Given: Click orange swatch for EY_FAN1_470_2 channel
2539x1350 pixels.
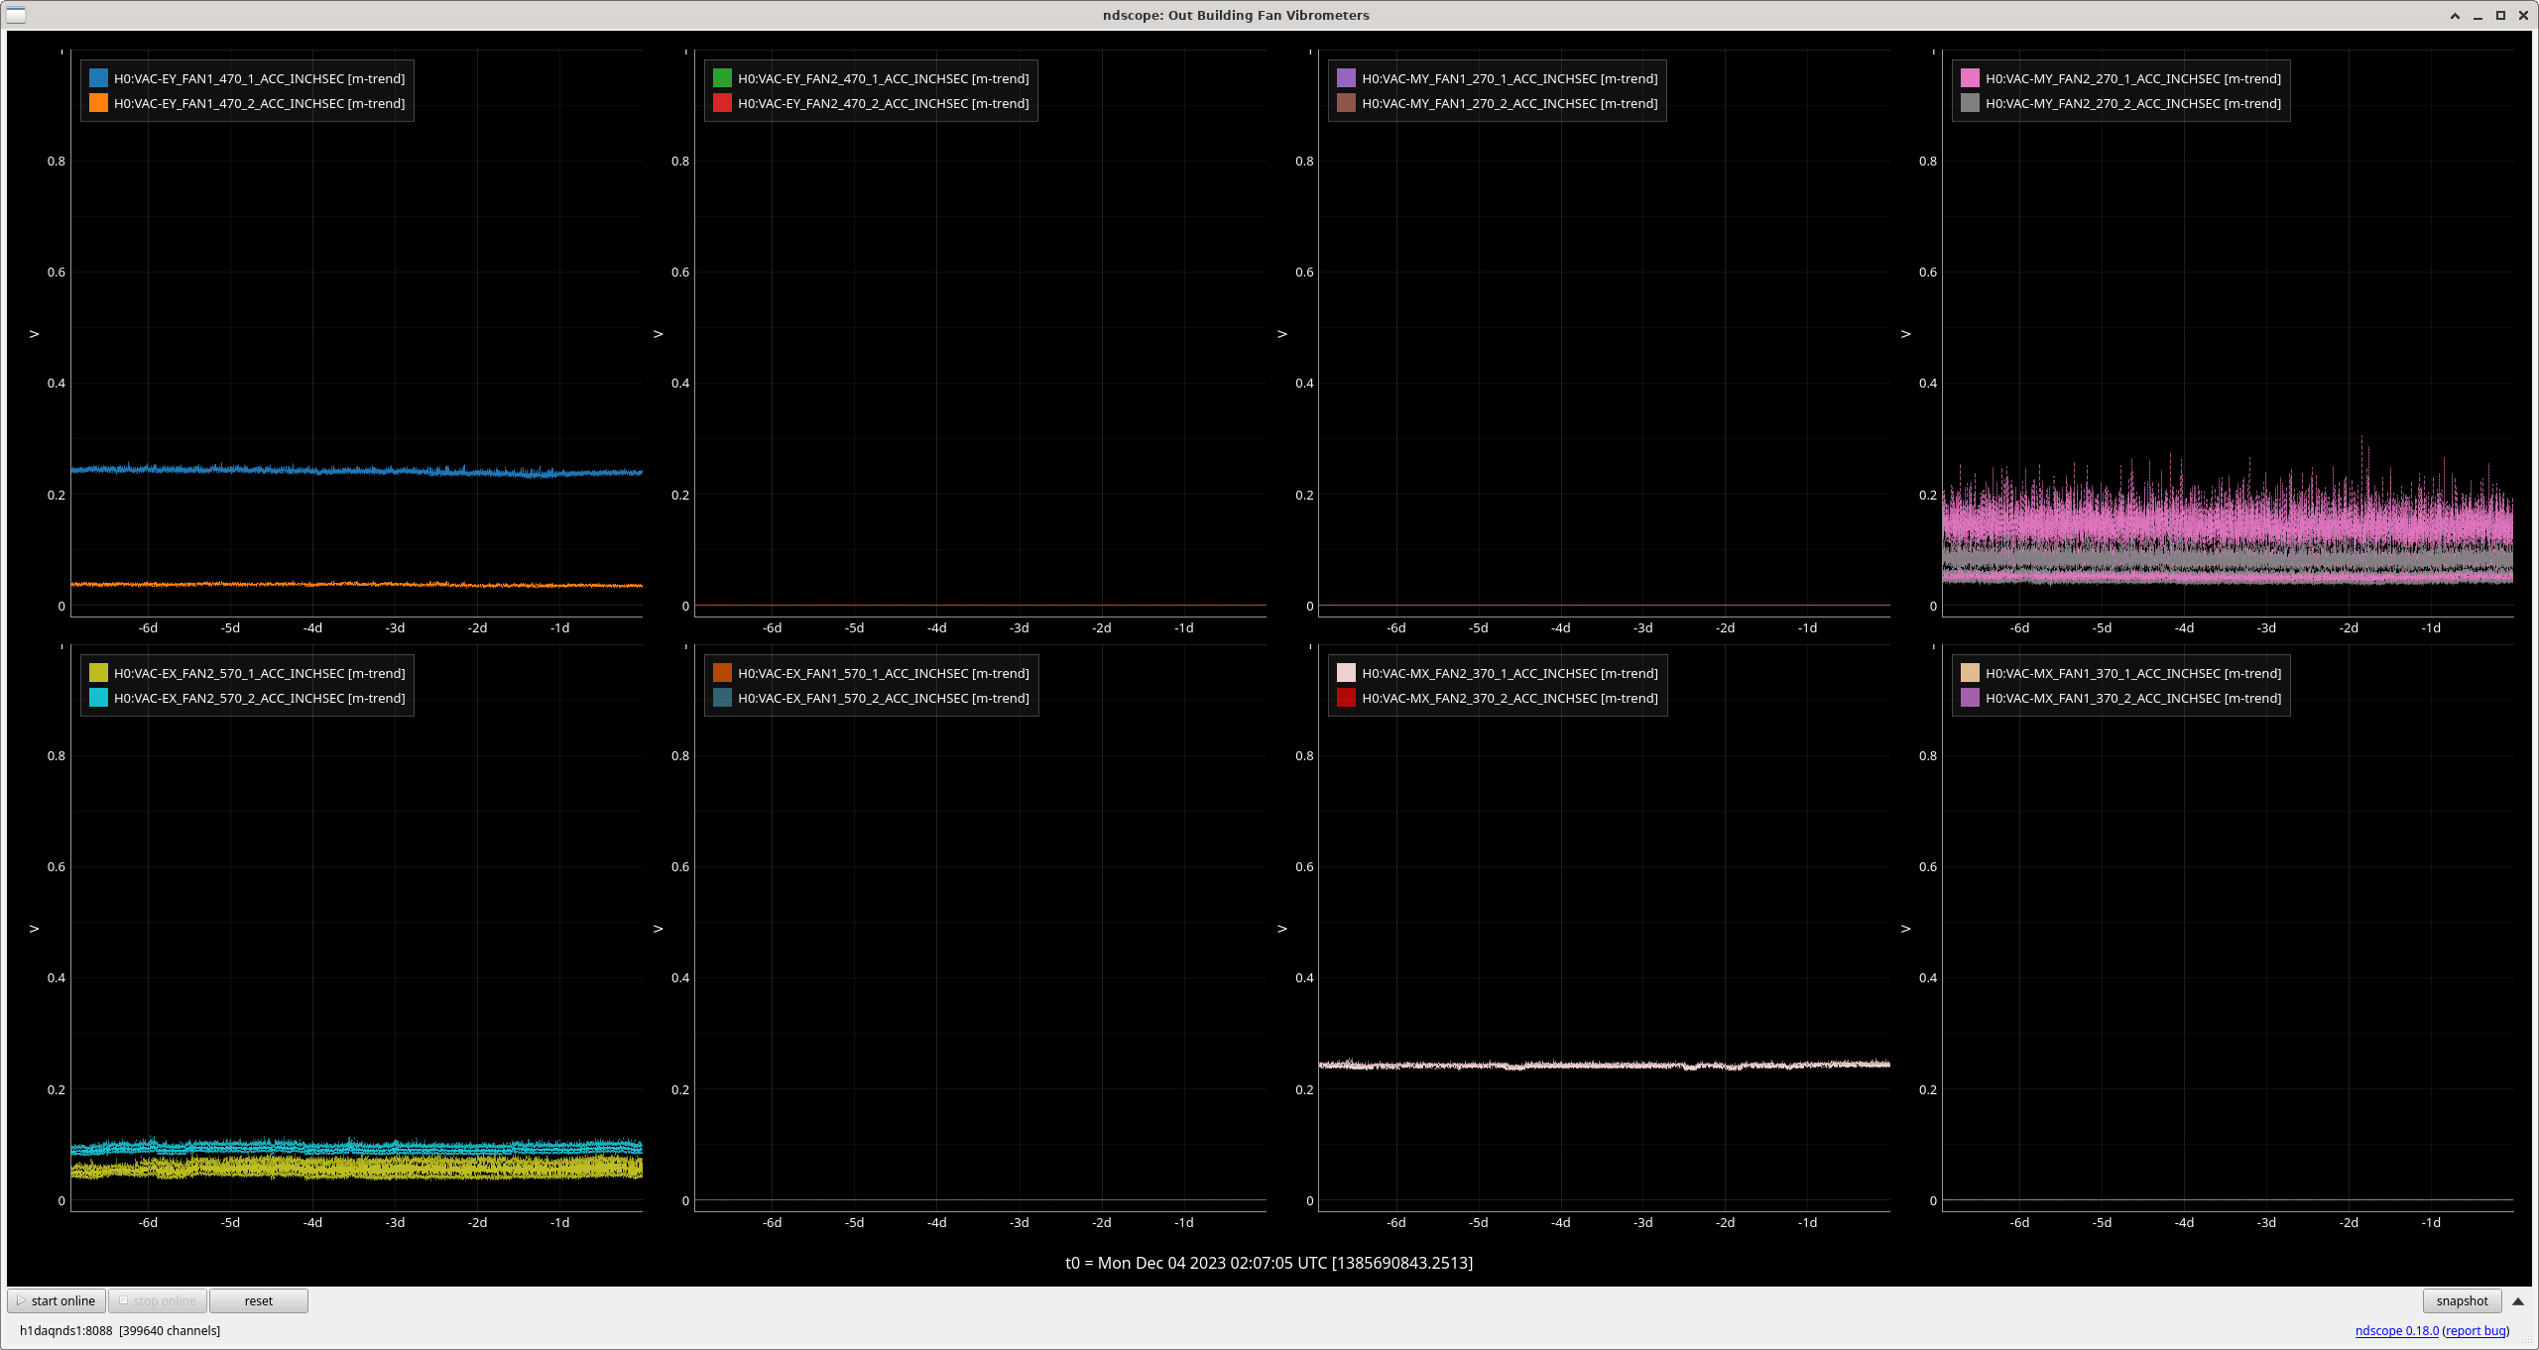Looking at the screenshot, I should pyautogui.click(x=98, y=103).
